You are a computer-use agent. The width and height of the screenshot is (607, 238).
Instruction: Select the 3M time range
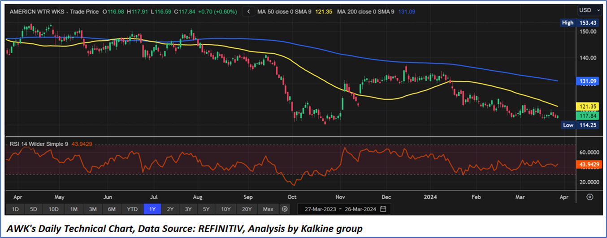point(93,209)
